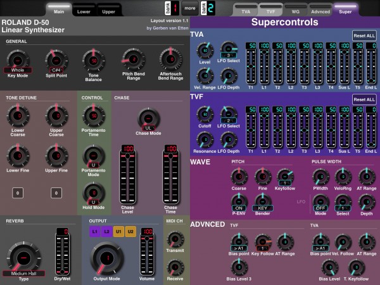Click the value box below Lower Fine
Image resolution: width=380 pixels, height=285 pixels.
[18, 193]
